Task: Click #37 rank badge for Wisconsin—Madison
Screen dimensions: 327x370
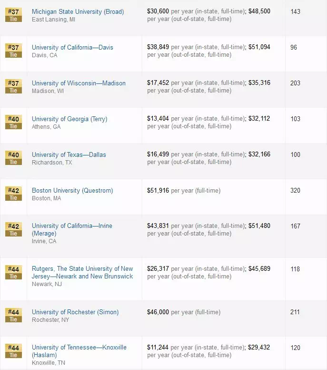Action: [x=13, y=86]
